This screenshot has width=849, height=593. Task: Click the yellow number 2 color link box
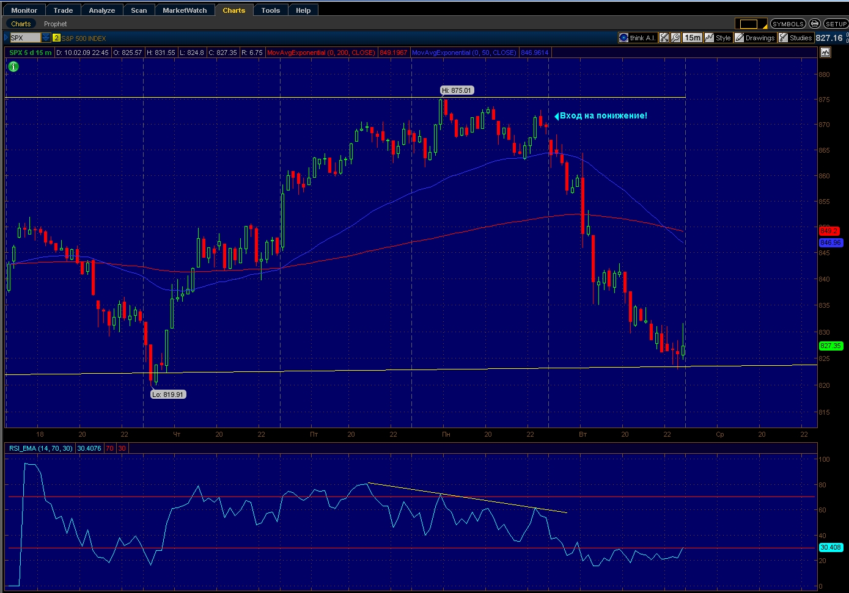tap(56, 38)
